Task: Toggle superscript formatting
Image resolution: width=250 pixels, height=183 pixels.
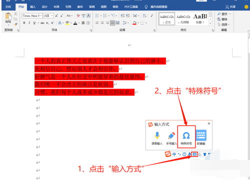Action: 52,23
